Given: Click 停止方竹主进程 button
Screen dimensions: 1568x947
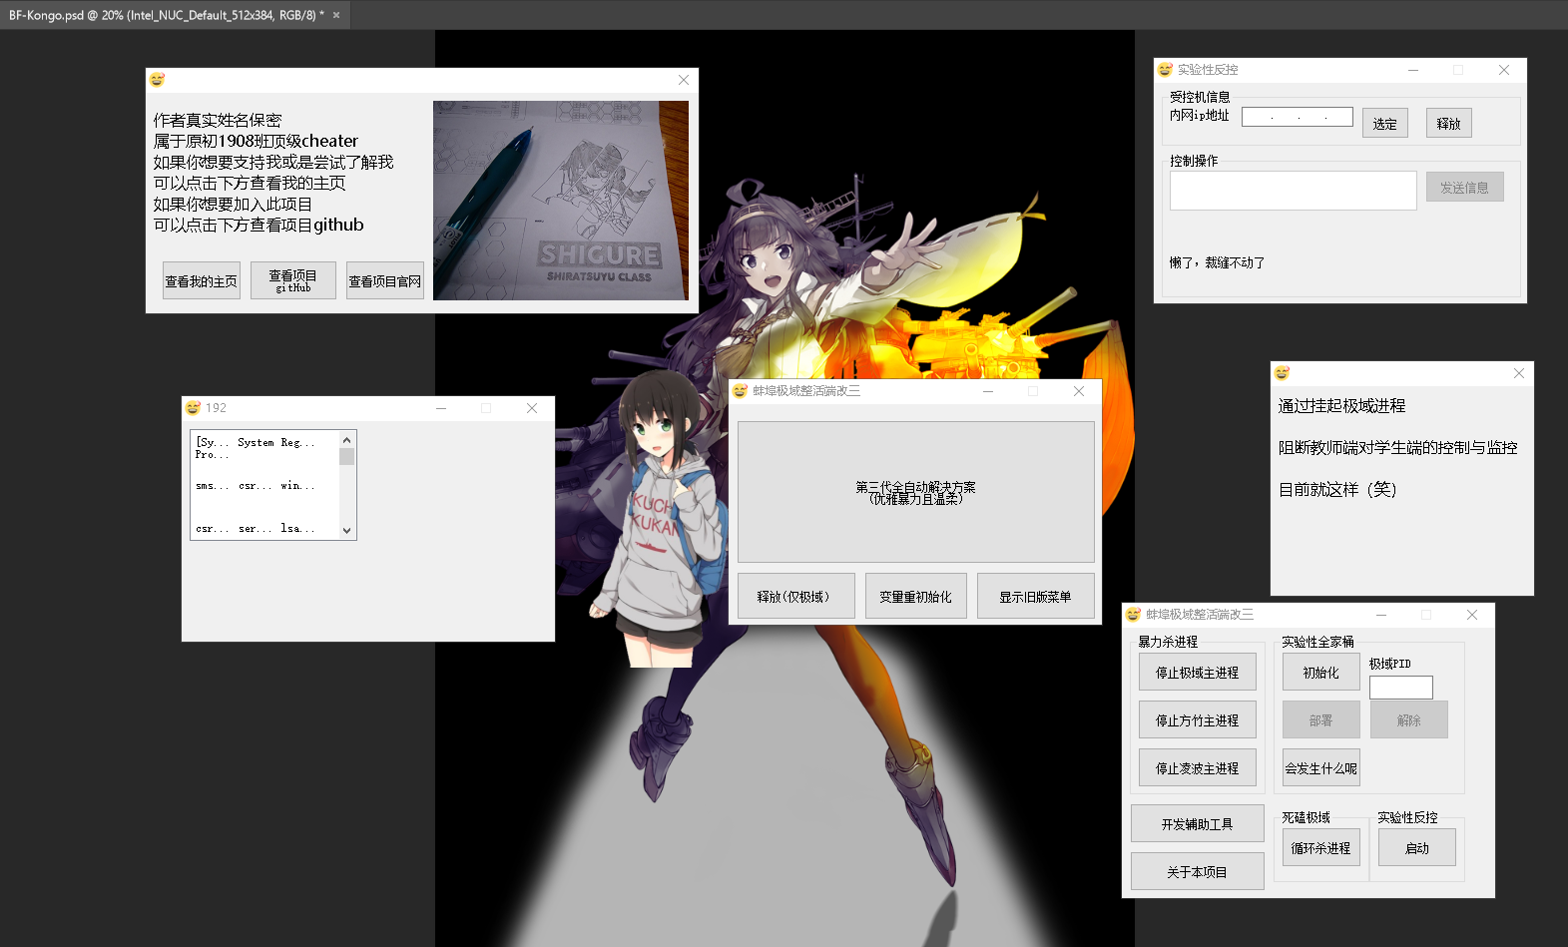Looking at the screenshot, I should [1198, 720].
